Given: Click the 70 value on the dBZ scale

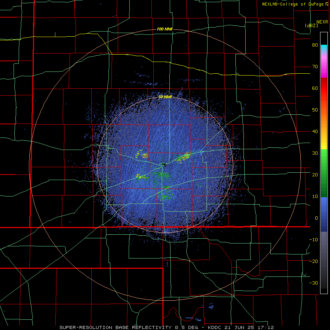Looking at the screenshot, I should click(315, 67).
